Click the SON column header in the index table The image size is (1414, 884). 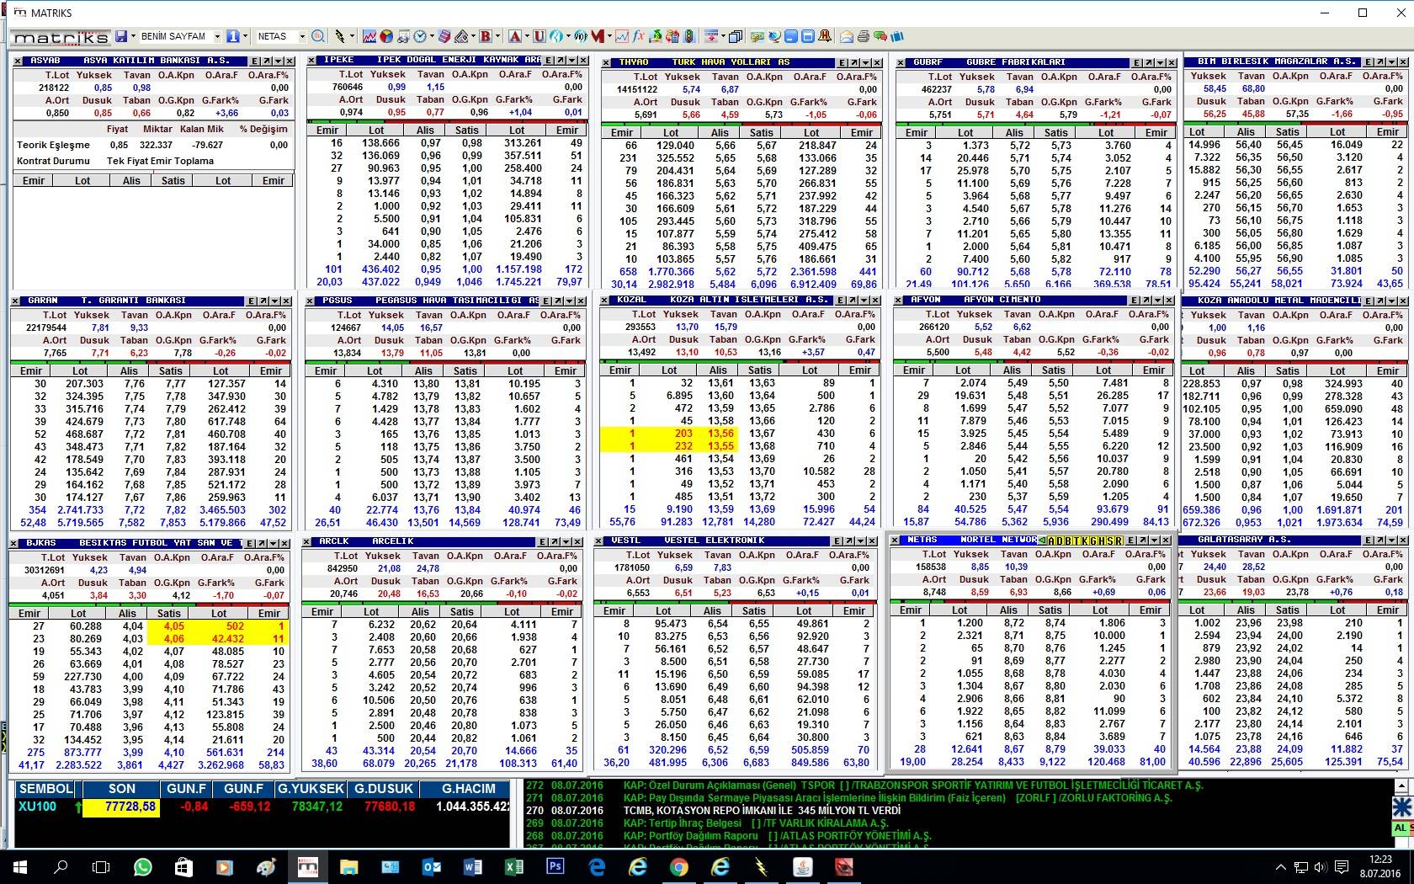[121, 789]
